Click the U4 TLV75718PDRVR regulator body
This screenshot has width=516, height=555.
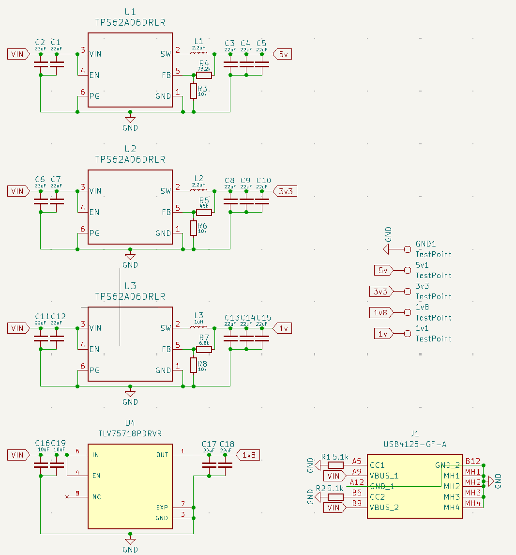pyautogui.click(x=130, y=486)
